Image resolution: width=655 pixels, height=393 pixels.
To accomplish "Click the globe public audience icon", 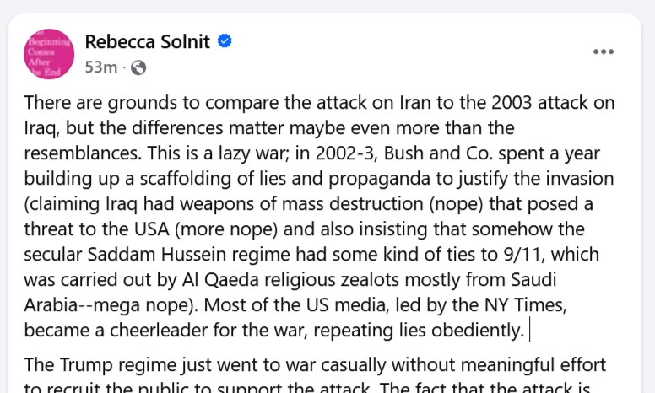I will point(138,67).
